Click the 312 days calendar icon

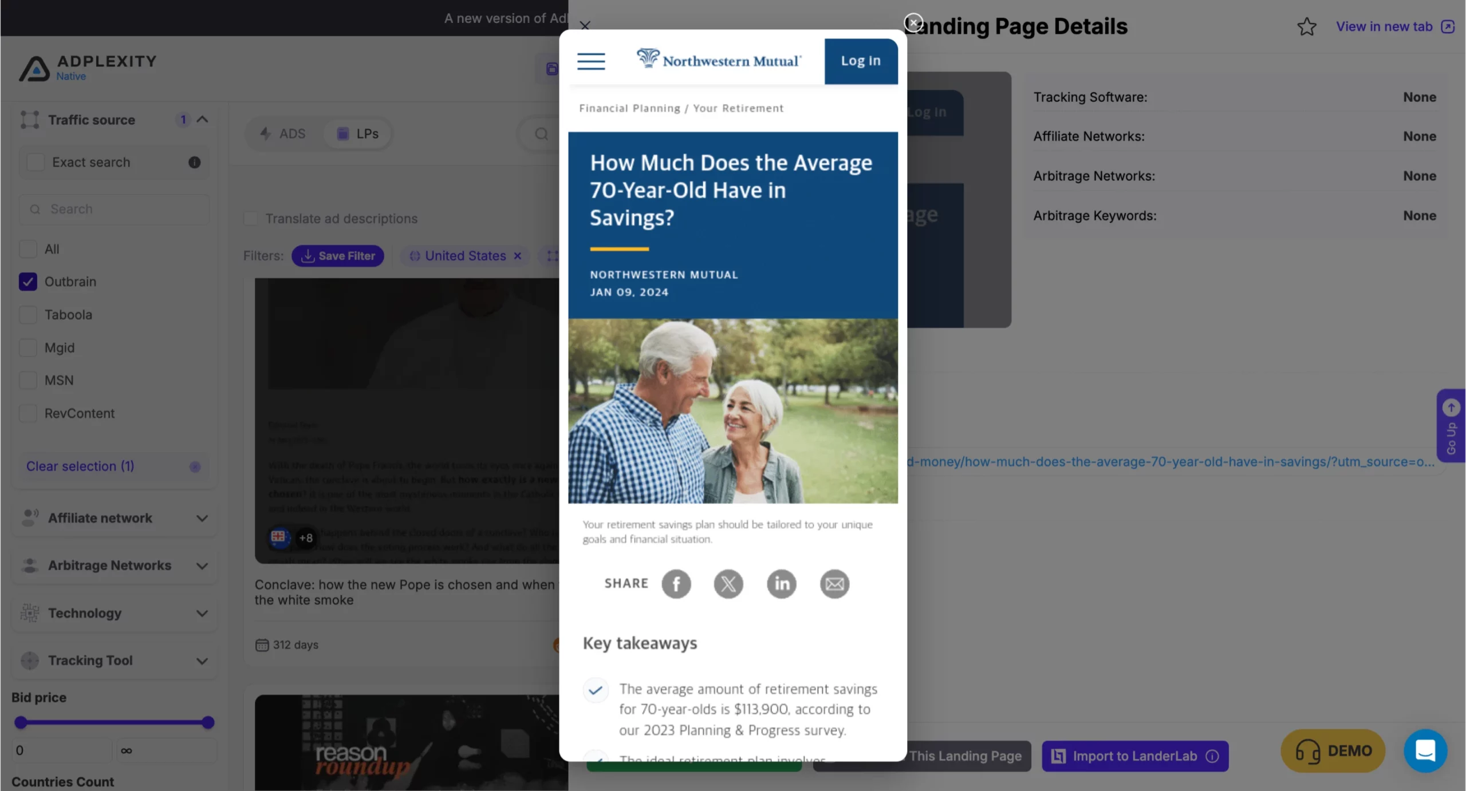(x=262, y=645)
